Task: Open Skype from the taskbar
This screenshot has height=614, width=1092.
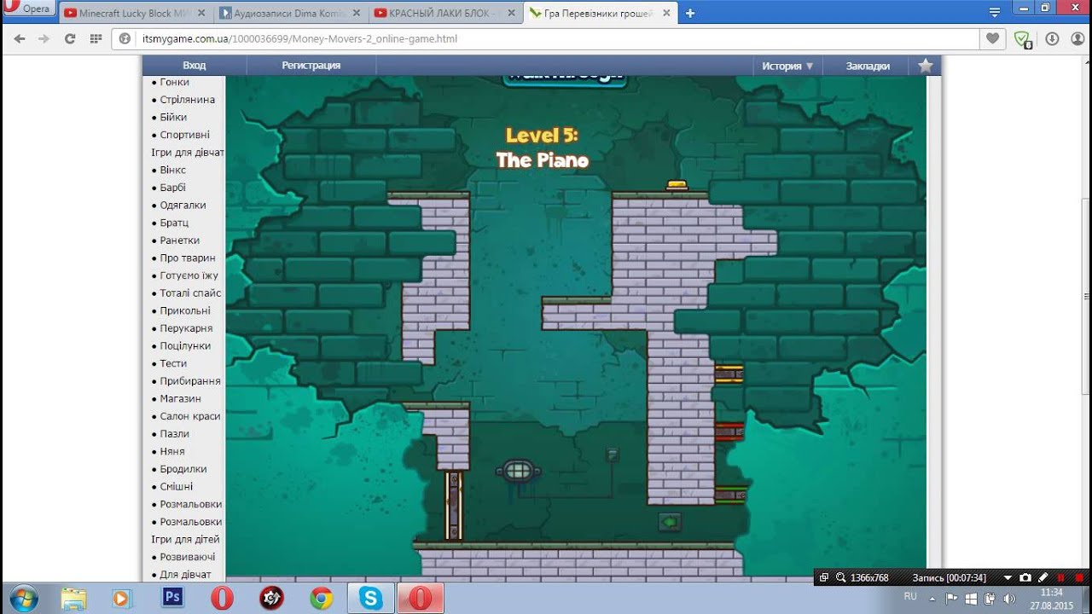Action: click(x=371, y=599)
